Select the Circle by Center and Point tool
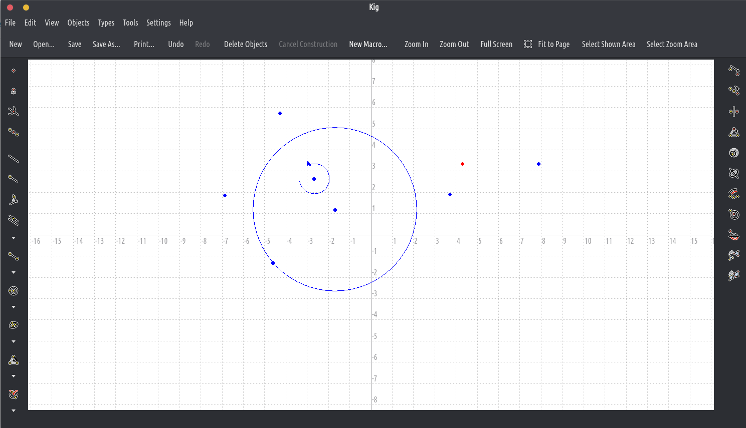 pos(14,291)
